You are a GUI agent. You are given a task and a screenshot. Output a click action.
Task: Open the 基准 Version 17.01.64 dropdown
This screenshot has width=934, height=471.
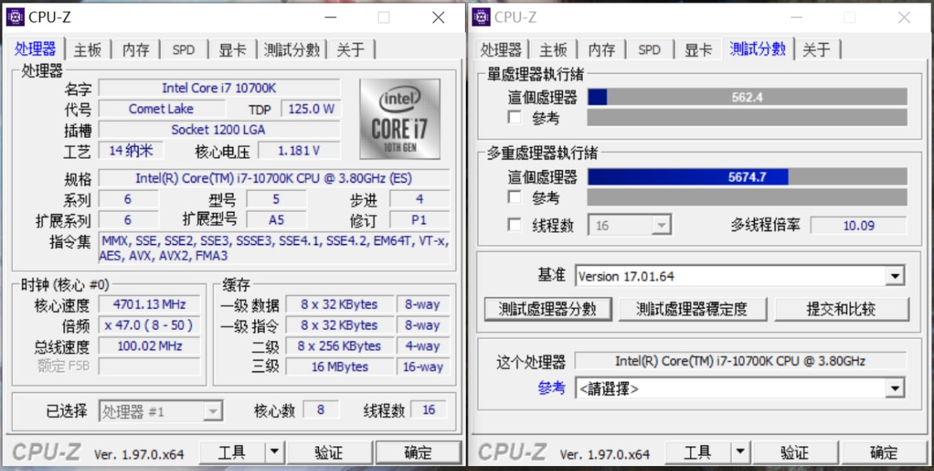(x=740, y=276)
